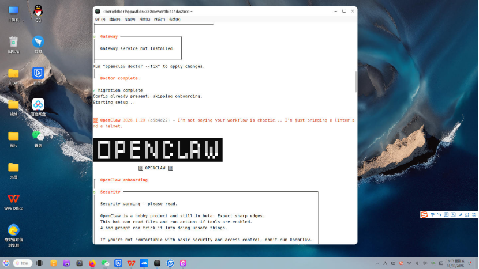479x269 pixels.
Task: Switch to the blue cloud app in taskbar
Action: click(x=144, y=263)
